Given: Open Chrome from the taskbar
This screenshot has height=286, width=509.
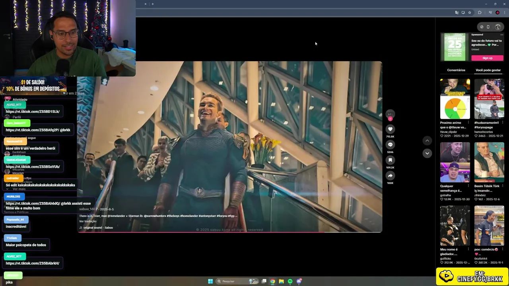Looking at the screenshot, I should (272, 281).
